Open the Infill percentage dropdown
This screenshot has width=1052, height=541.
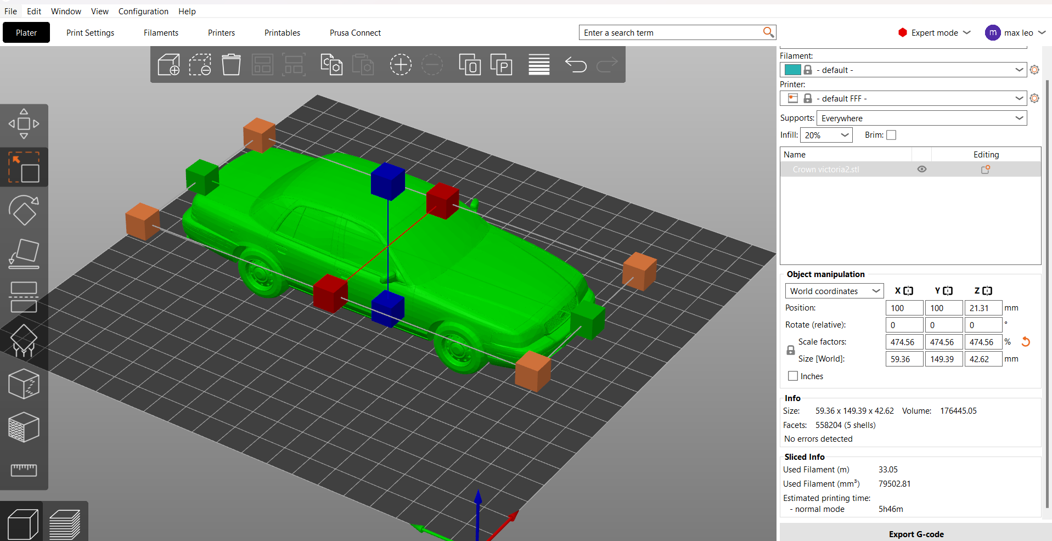(826, 135)
